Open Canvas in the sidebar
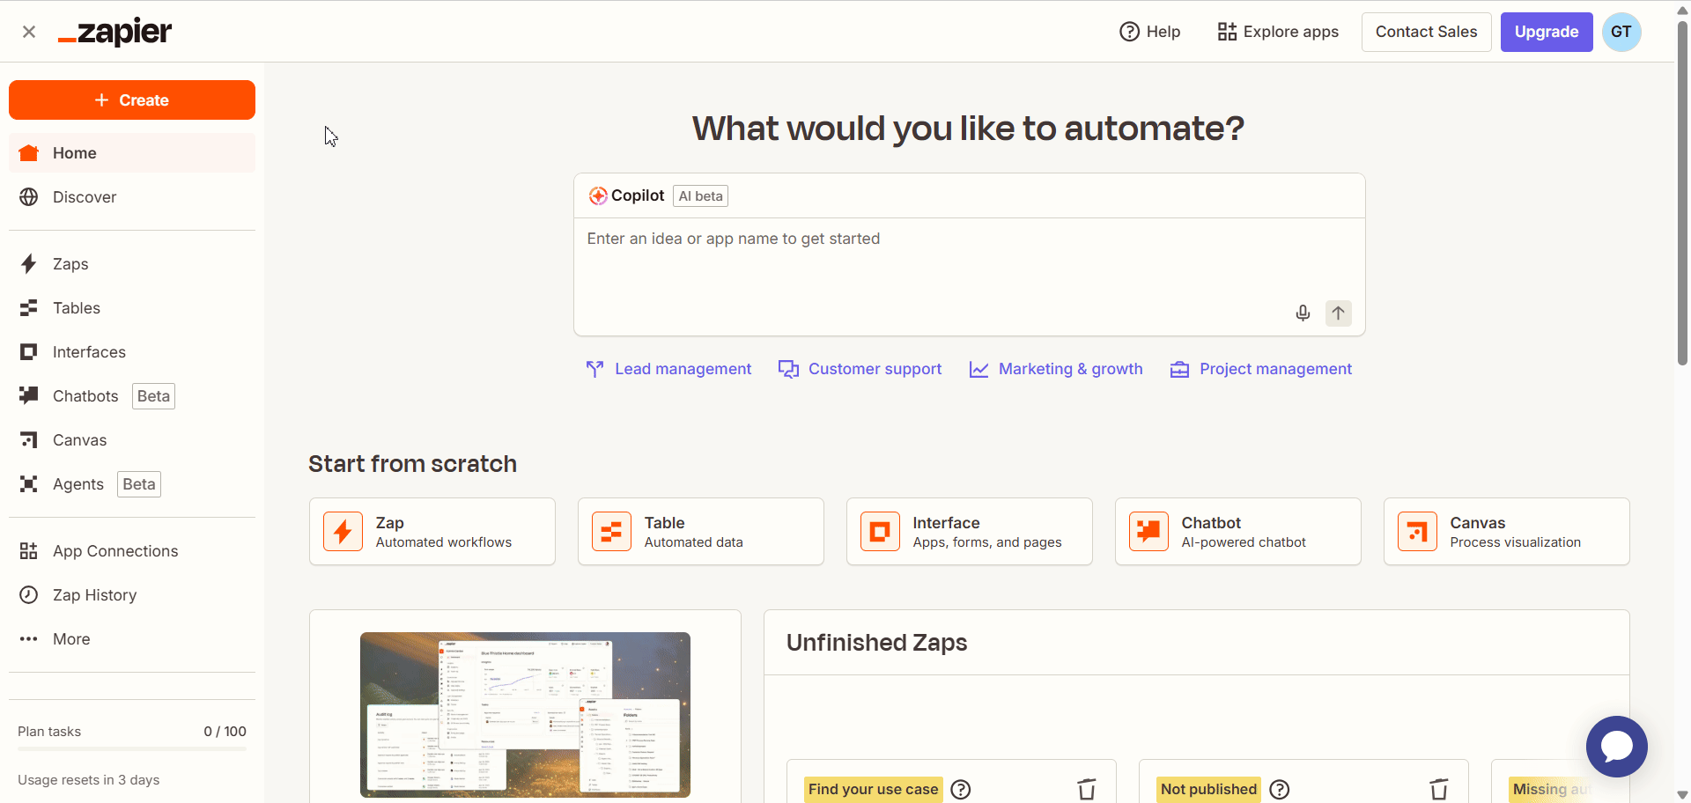 (132, 440)
